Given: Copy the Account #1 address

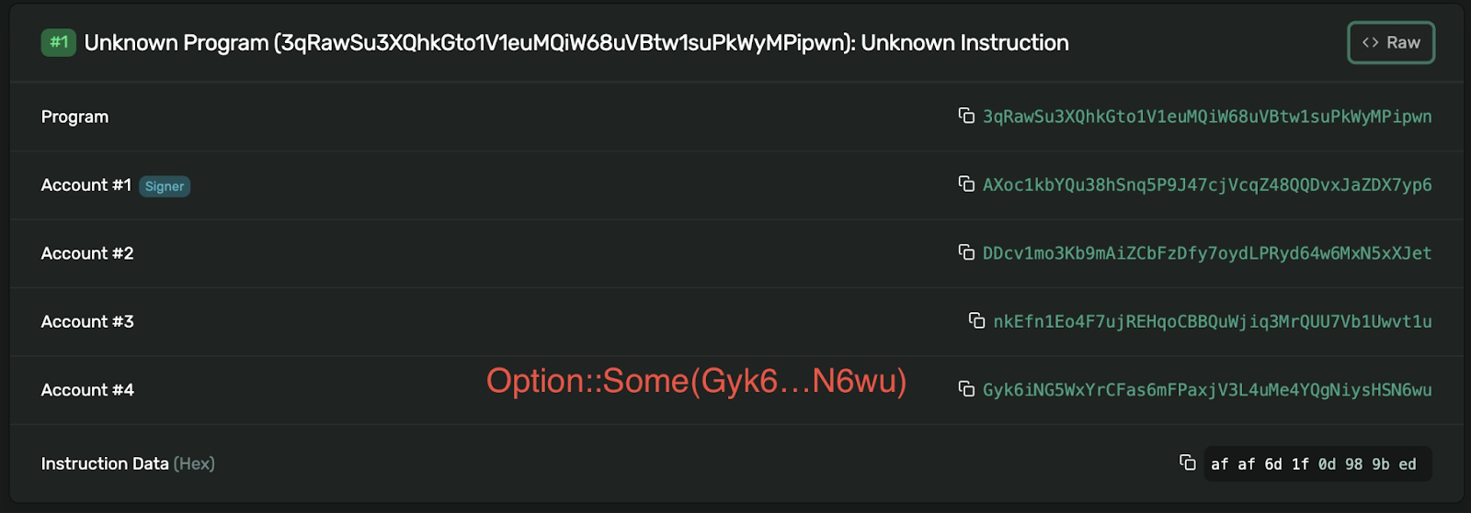Looking at the screenshot, I should click(966, 184).
